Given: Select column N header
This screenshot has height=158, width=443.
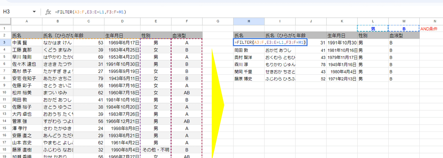Looking at the screenshot, I should [431, 21].
